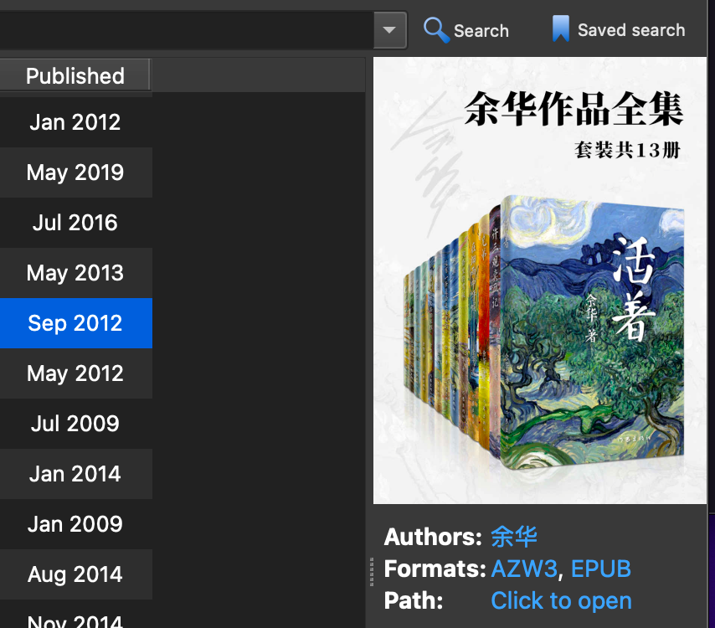This screenshot has width=715, height=628.
Task: Select the May 2019 row
Action: (x=75, y=172)
